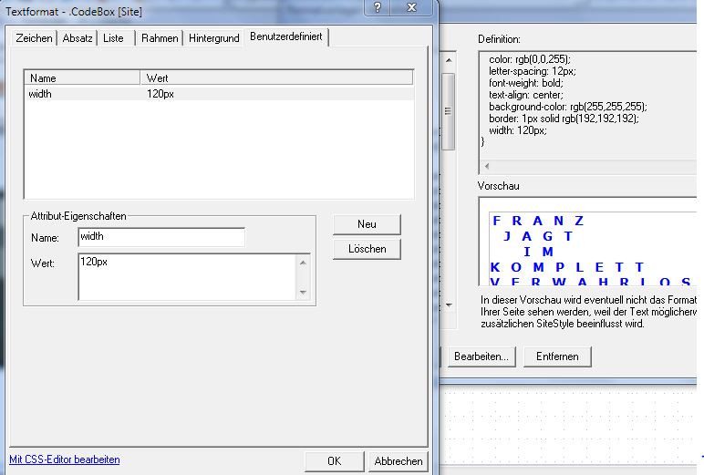Click the Bearbeiten... button
This screenshot has width=704, height=475.
point(482,356)
